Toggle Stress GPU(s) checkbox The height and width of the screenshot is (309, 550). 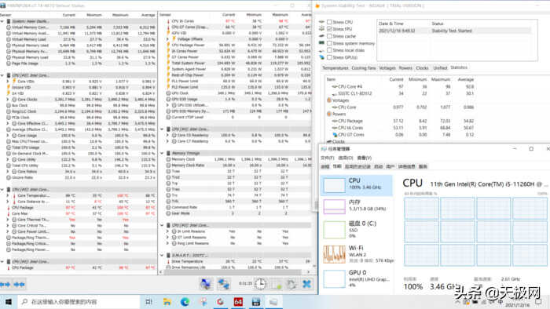(x=329, y=57)
